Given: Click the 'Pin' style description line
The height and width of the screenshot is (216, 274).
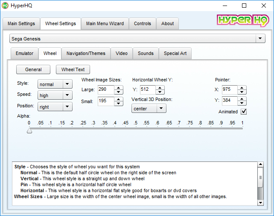Looking at the screenshot, I should (x=76, y=184).
